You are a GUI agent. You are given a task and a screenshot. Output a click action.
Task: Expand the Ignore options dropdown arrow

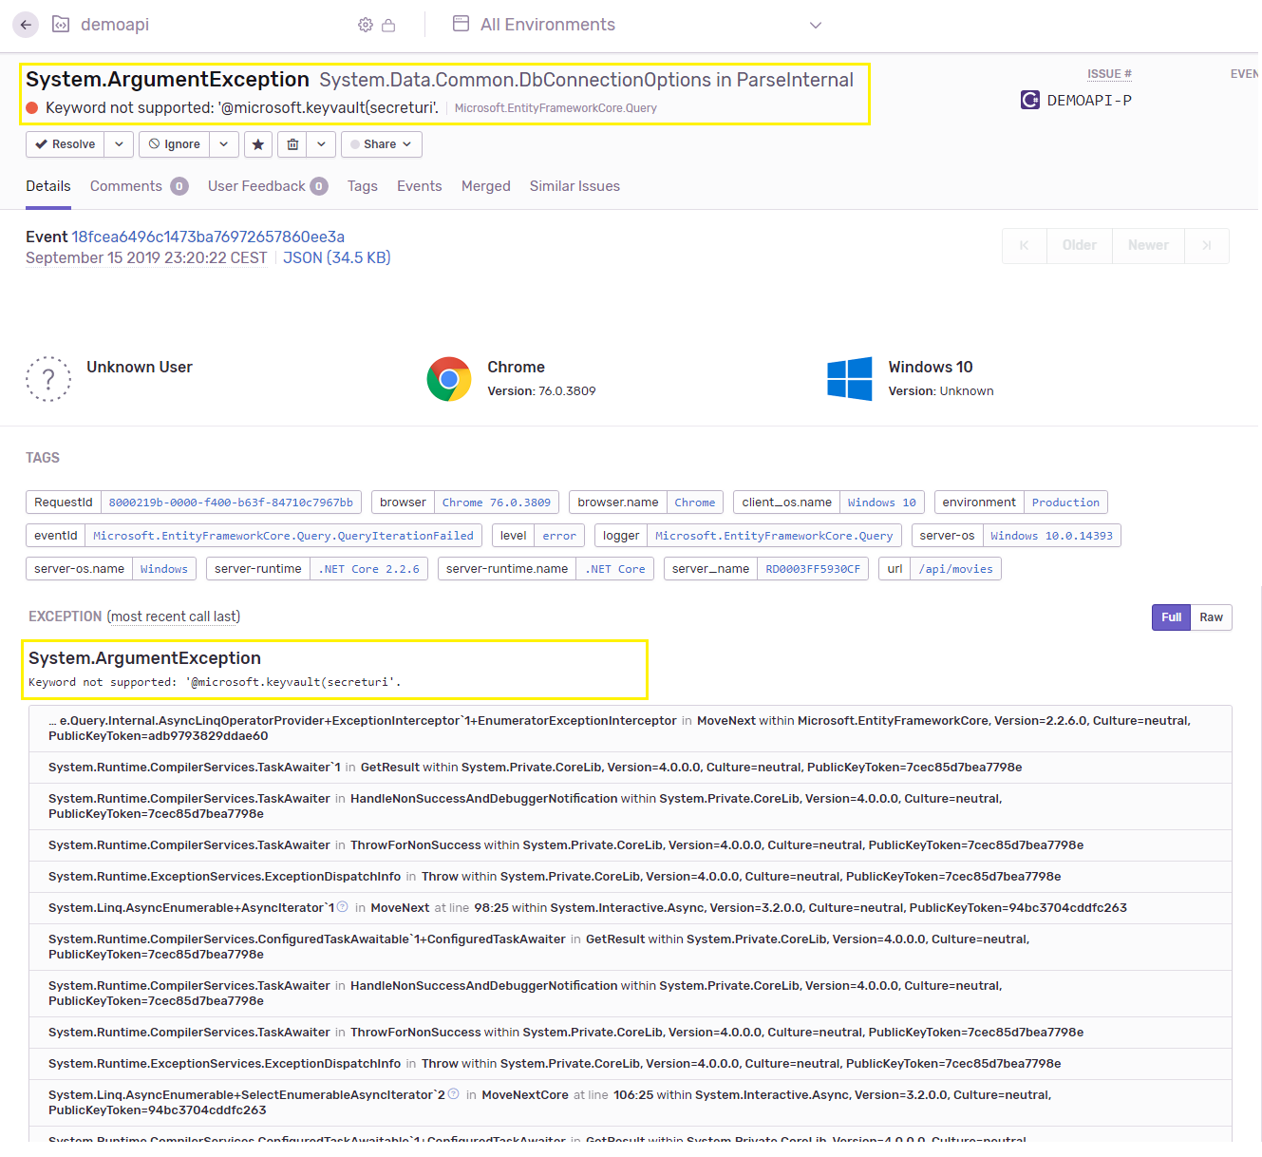pyautogui.click(x=224, y=144)
